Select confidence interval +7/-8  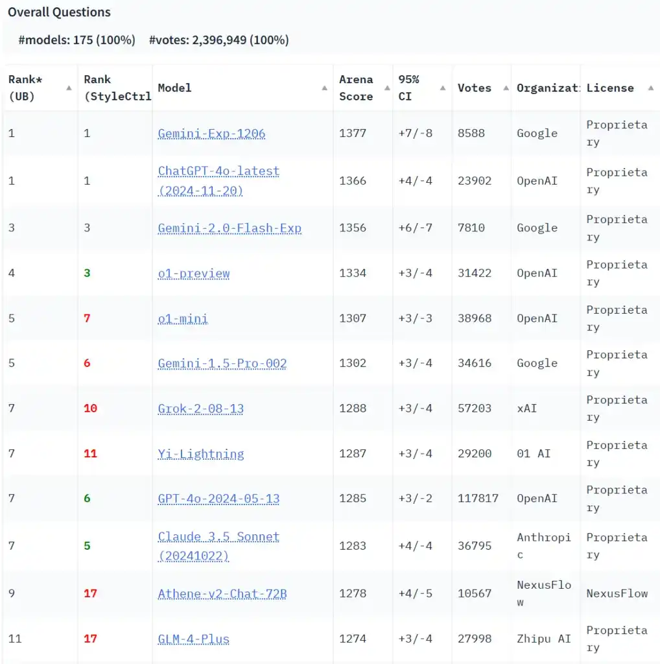point(415,134)
